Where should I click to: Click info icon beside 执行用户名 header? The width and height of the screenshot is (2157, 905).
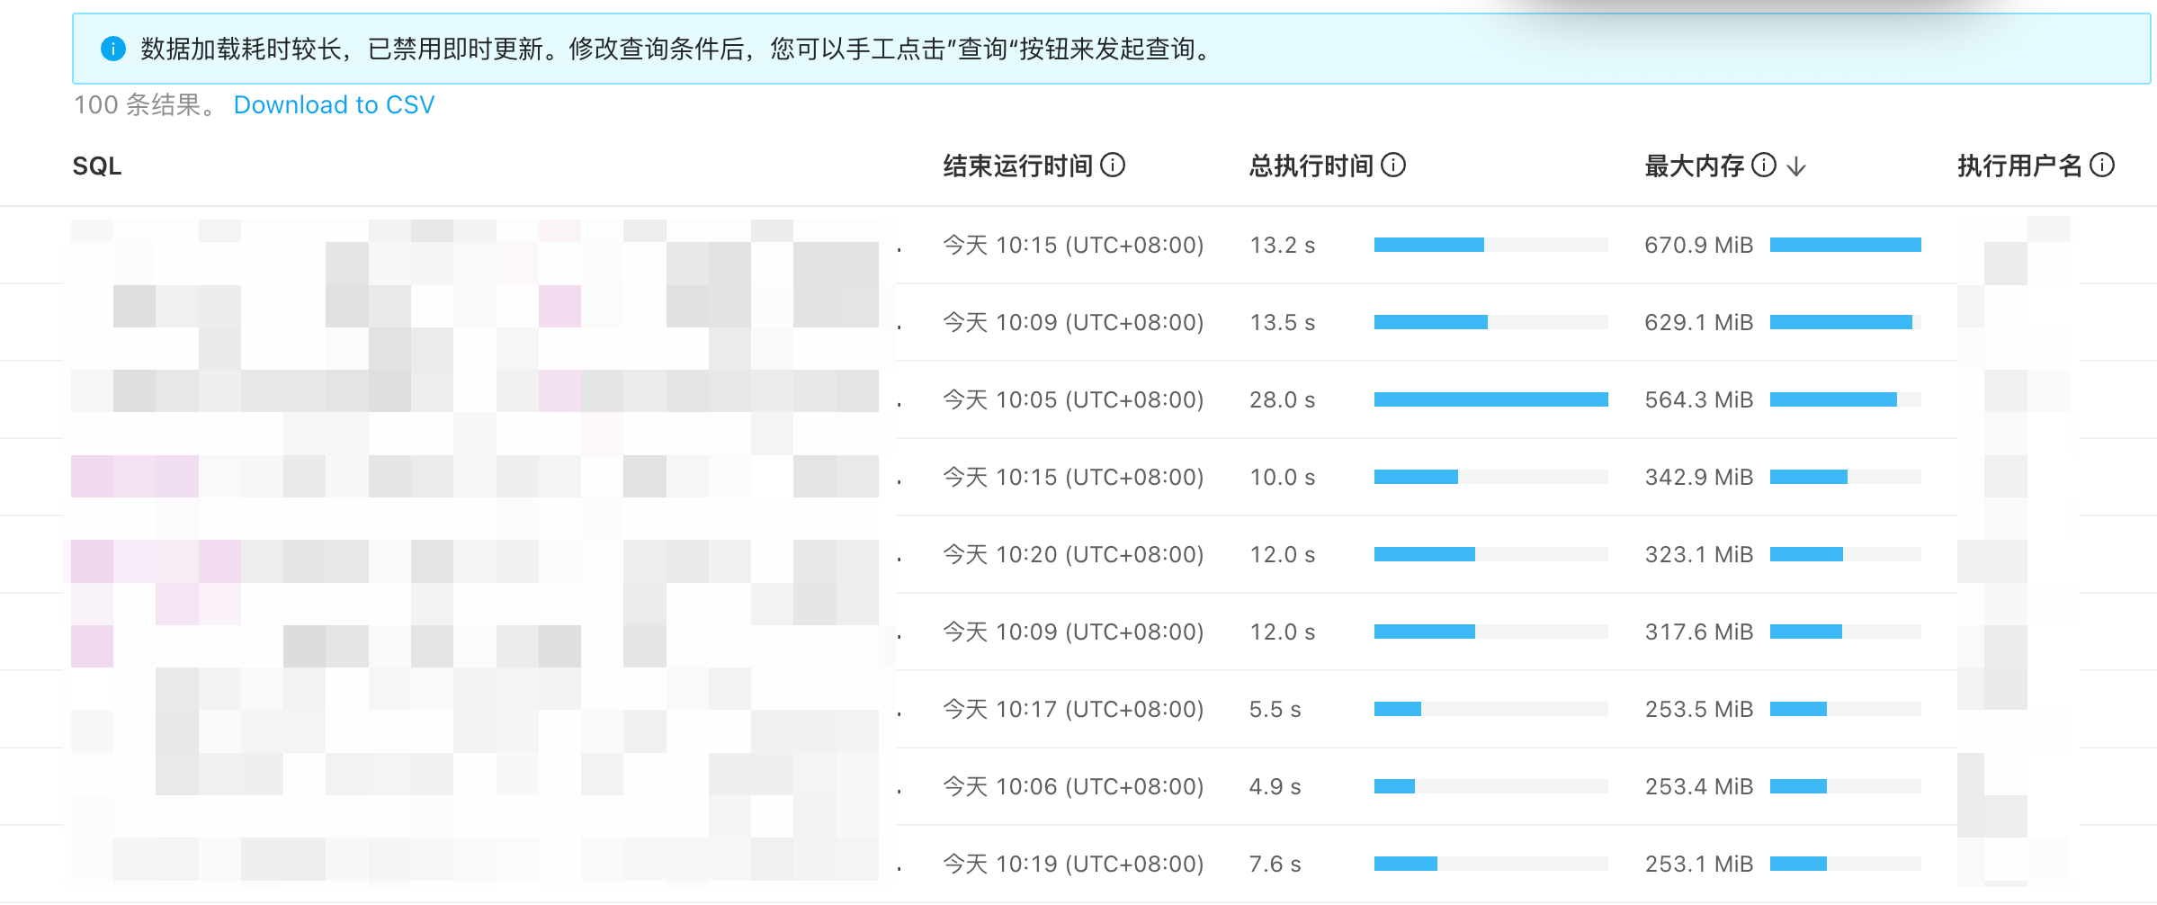click(2102, 166)
